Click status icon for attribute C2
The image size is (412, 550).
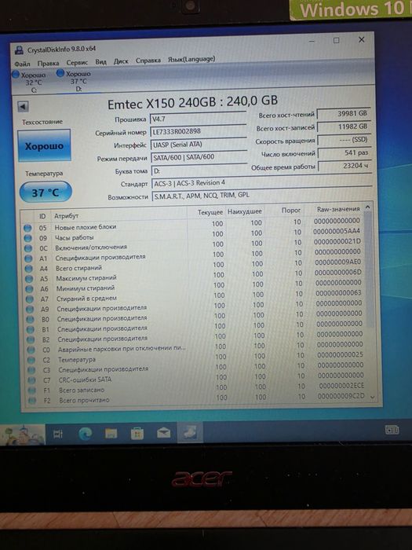(x=31, y=360)
